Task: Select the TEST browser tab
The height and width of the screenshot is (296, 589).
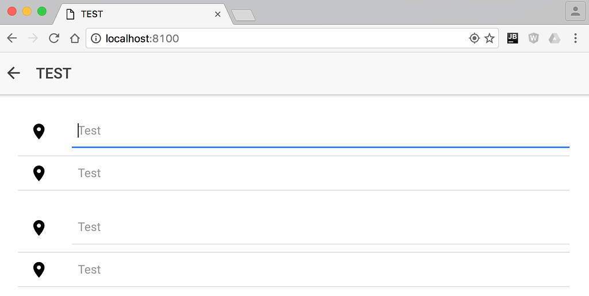Action: click(x=143, y=14)
